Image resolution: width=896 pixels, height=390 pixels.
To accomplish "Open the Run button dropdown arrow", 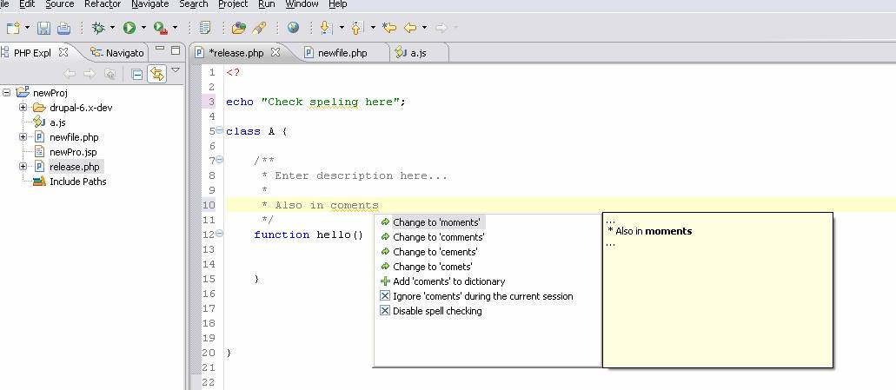I will coord(143,28).
